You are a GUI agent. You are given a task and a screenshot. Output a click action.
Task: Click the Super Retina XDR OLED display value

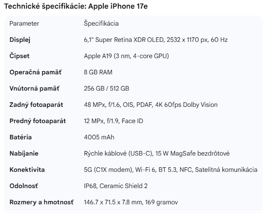156,40
